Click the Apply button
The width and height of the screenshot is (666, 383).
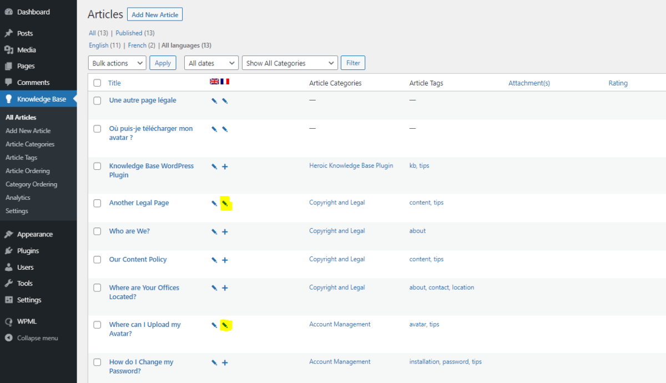tap(163, 63)
